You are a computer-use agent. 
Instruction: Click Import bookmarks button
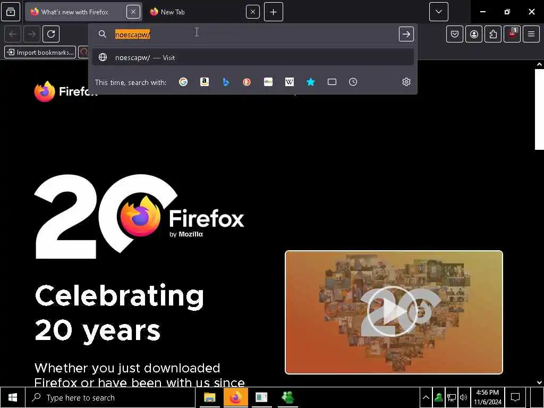[40, 53]
